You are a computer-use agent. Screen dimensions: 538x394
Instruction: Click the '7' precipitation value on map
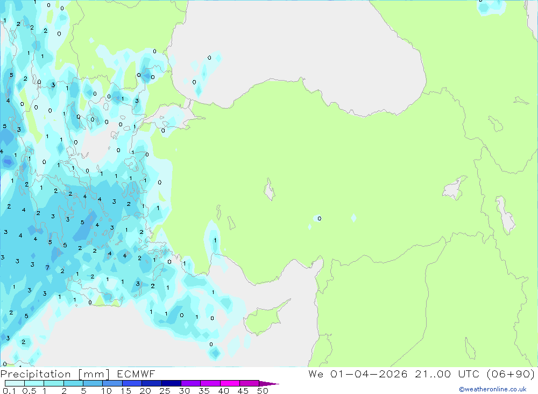[47, 268]
